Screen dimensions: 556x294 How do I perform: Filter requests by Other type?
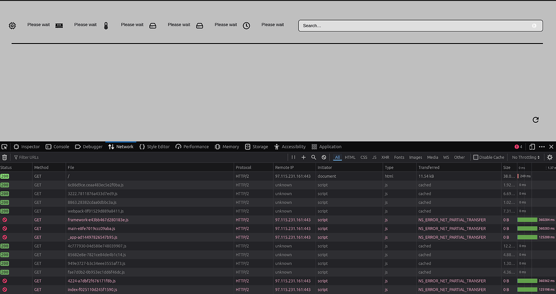[x=459, y=157]
